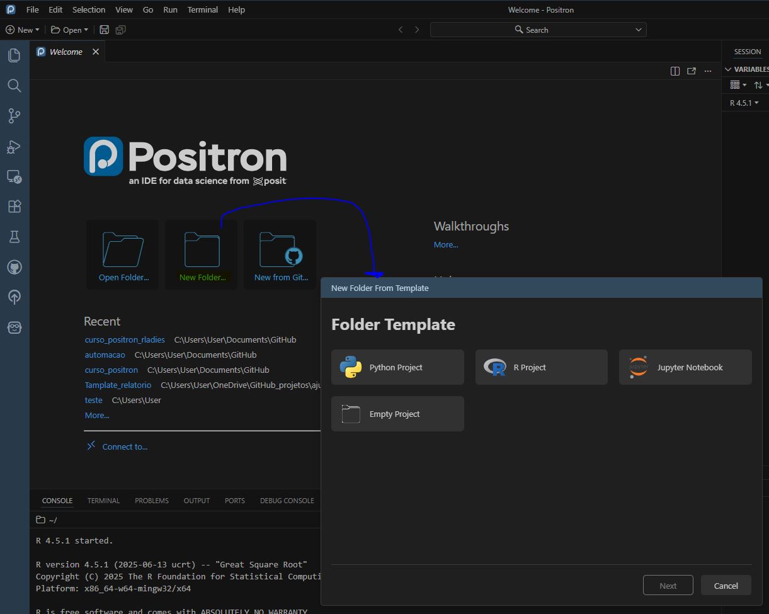Open Source Control view icon
This screenshot has width=769, height=614.
14,116
